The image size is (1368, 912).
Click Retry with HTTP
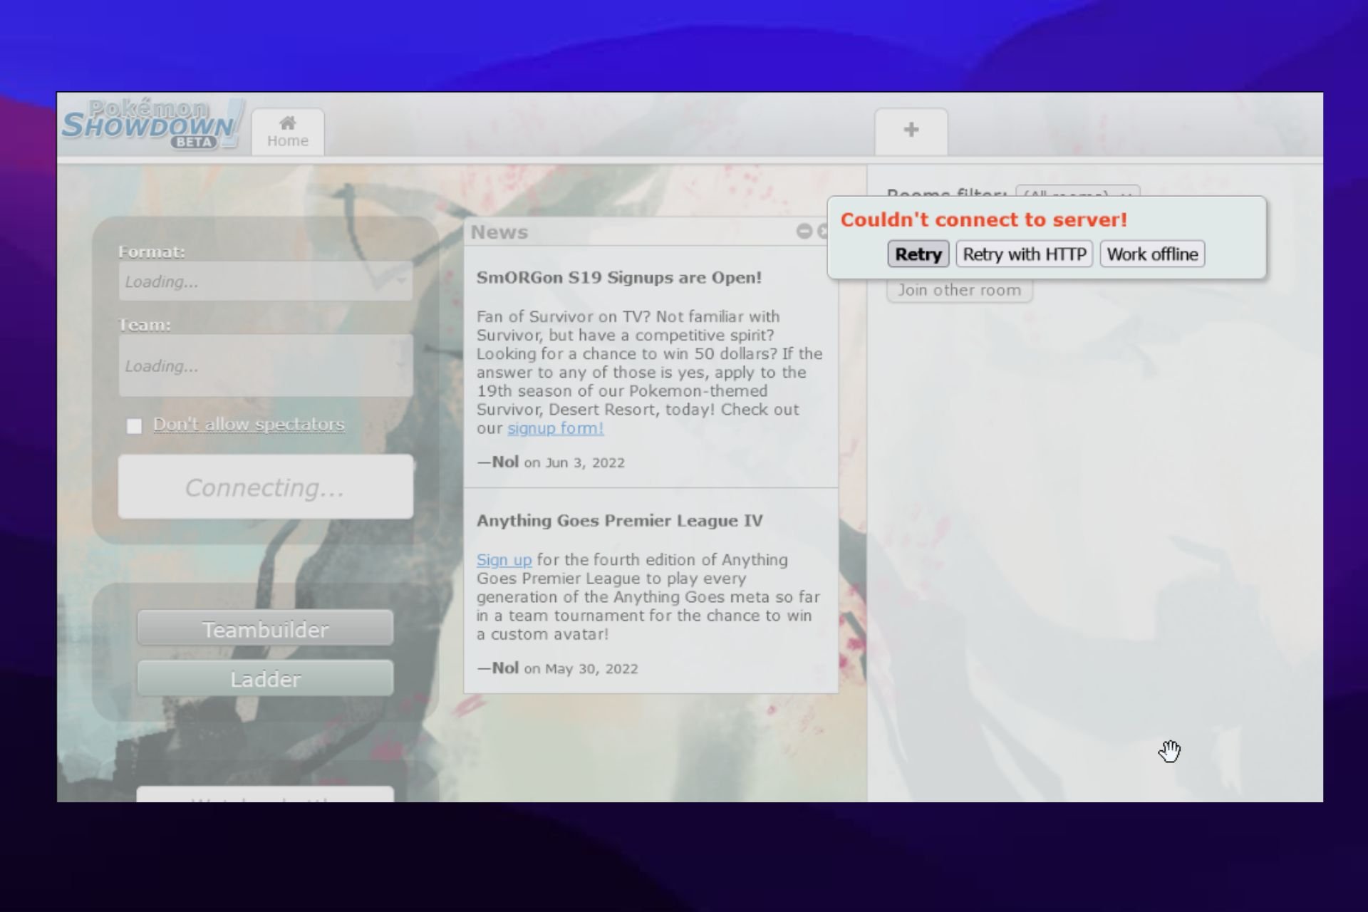(x=1024, y=254)
